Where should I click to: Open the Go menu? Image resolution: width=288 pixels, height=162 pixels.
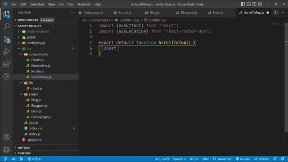tap(61, 4)
